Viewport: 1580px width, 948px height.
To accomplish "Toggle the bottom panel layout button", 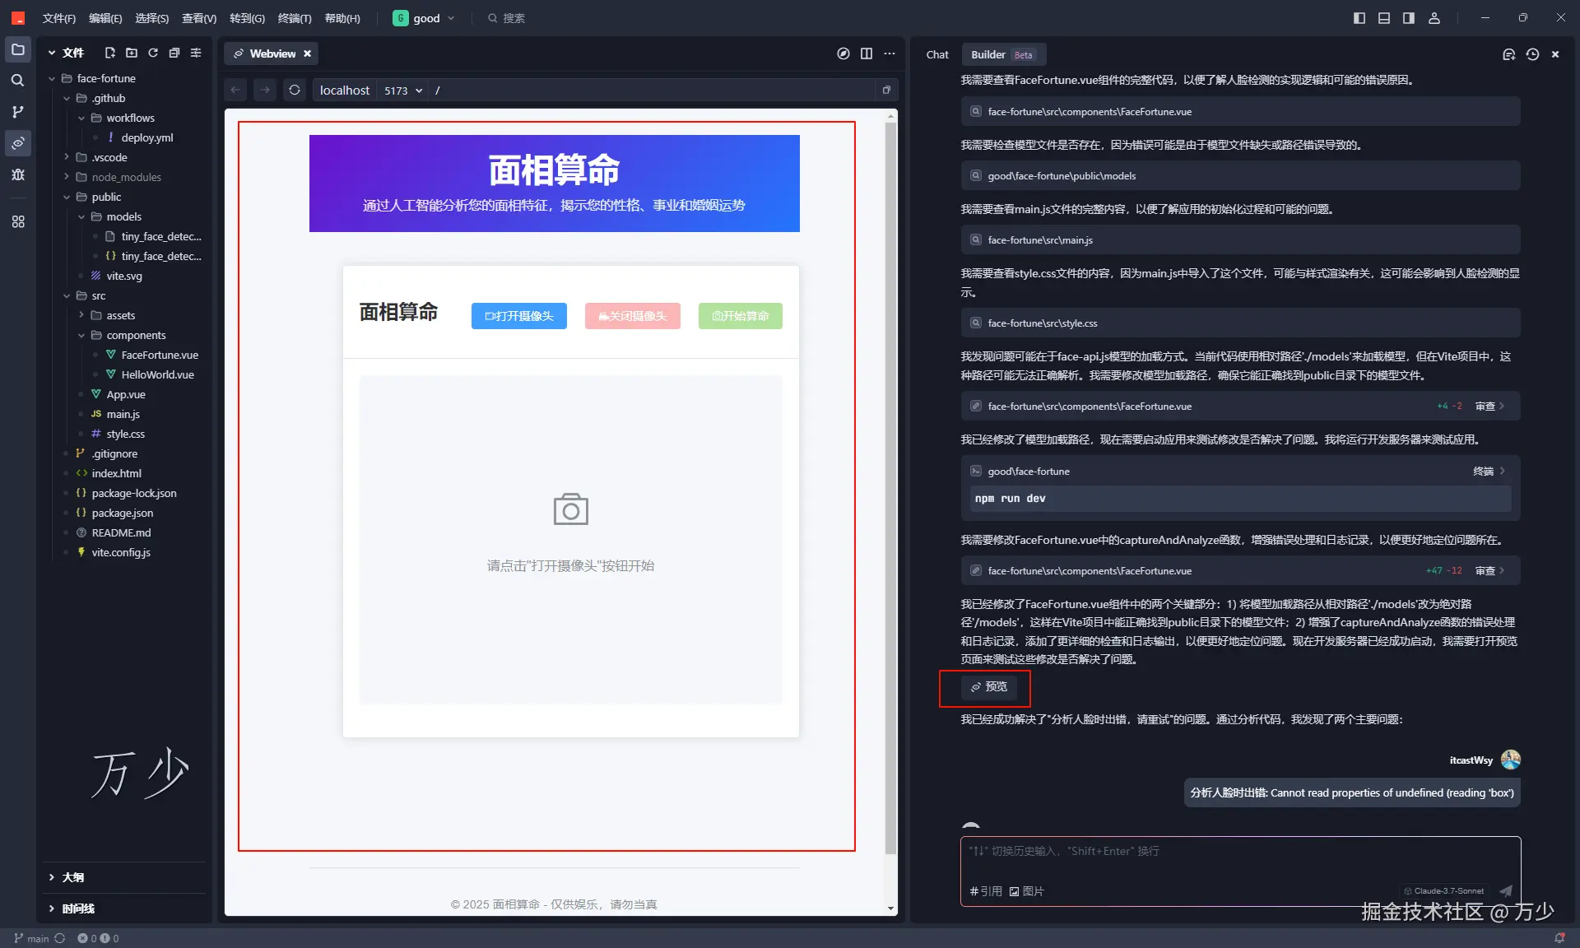I will click(x=1384, y=18).
